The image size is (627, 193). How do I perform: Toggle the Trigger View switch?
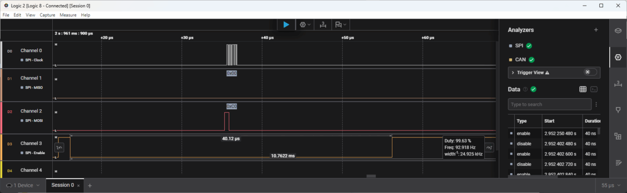coord(590,72)
